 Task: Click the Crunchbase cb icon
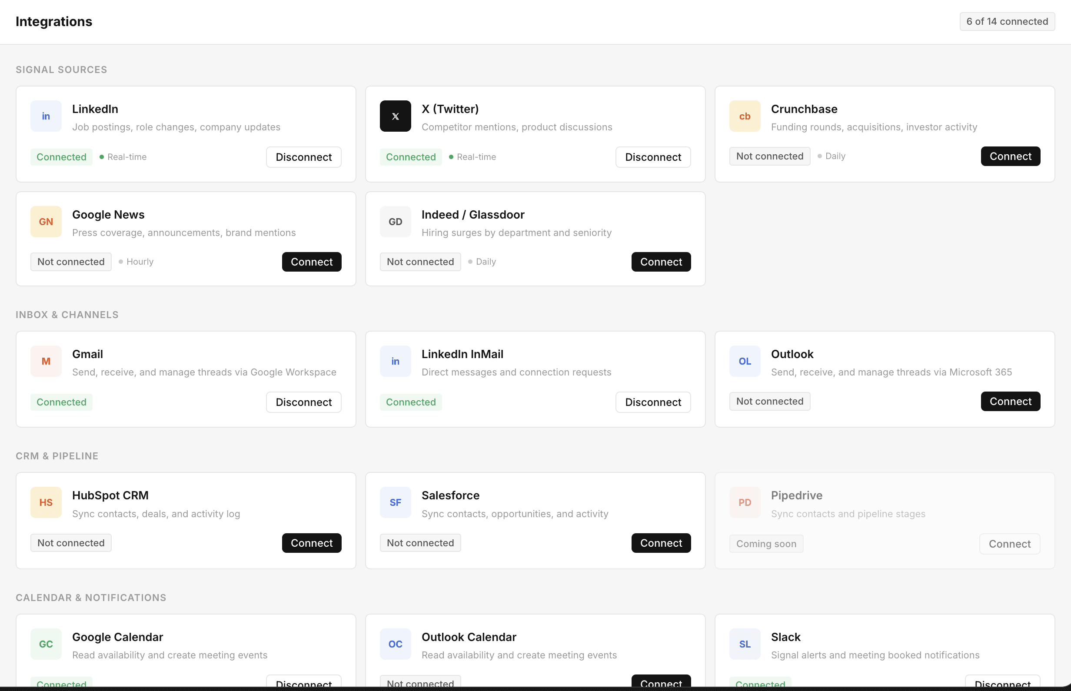click(745, 116)
